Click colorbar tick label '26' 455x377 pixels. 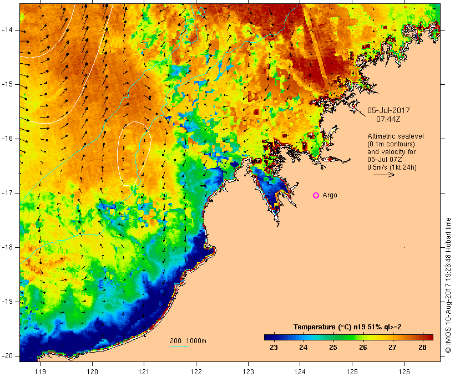tap(363, 348)
